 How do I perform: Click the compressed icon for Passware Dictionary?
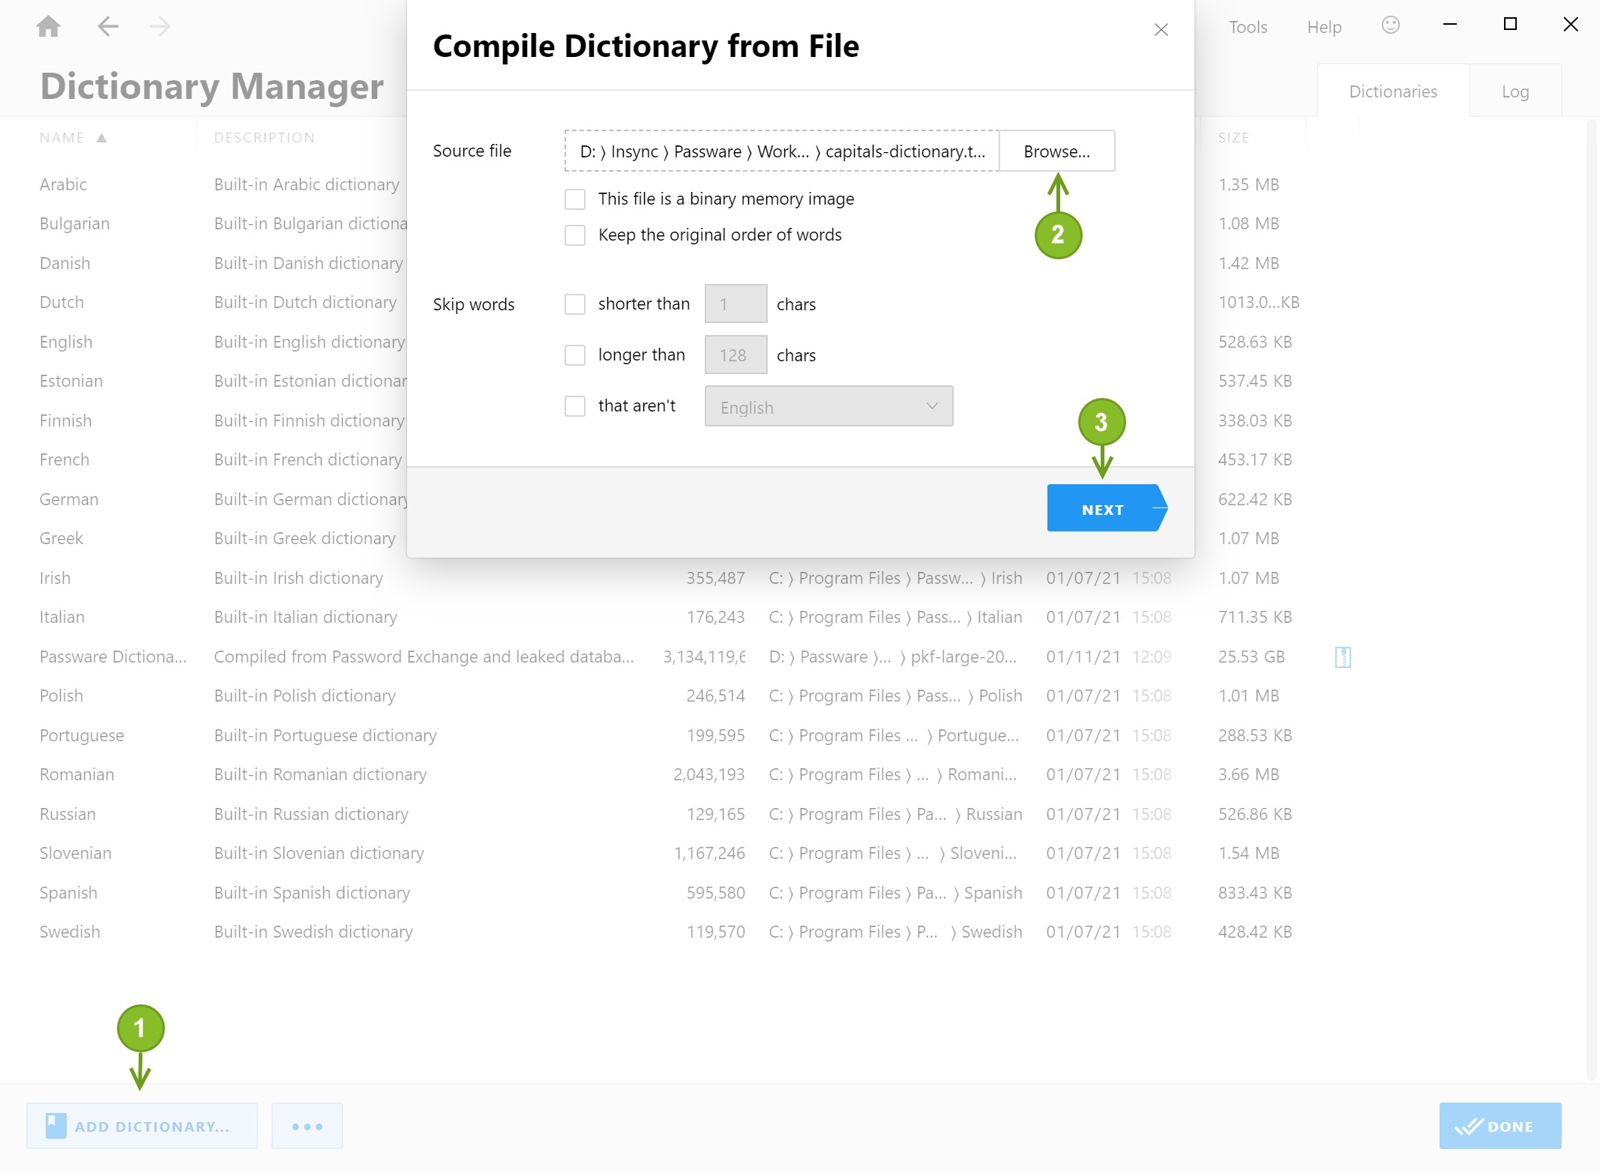tap(1343, 657)
